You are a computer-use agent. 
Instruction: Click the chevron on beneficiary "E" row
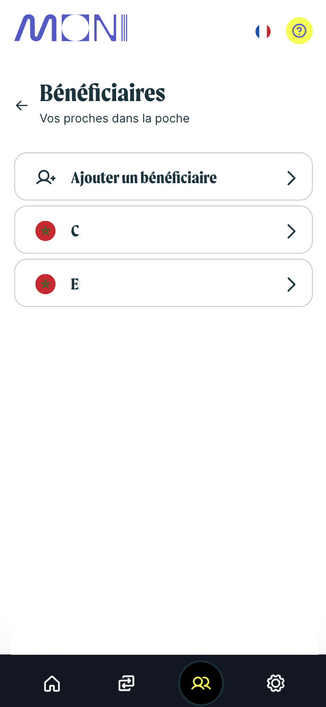pos(291,284)
